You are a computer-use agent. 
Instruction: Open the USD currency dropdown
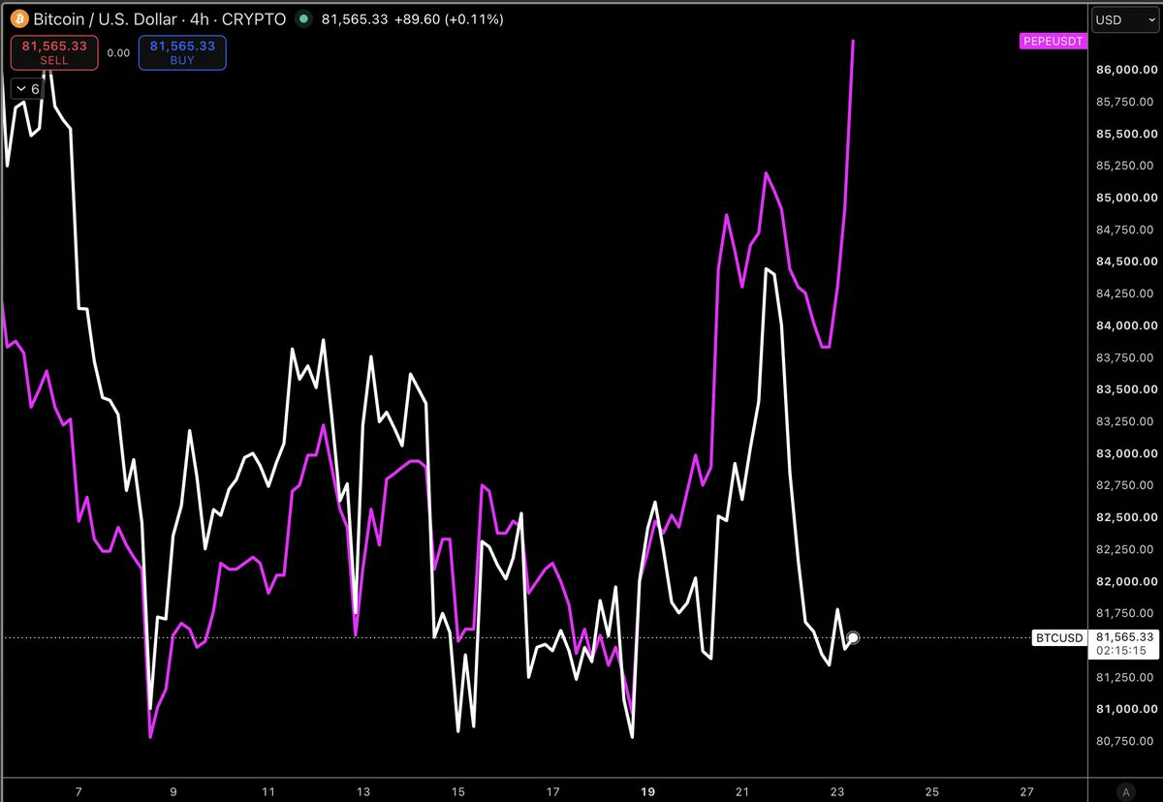click(1123, 19)
